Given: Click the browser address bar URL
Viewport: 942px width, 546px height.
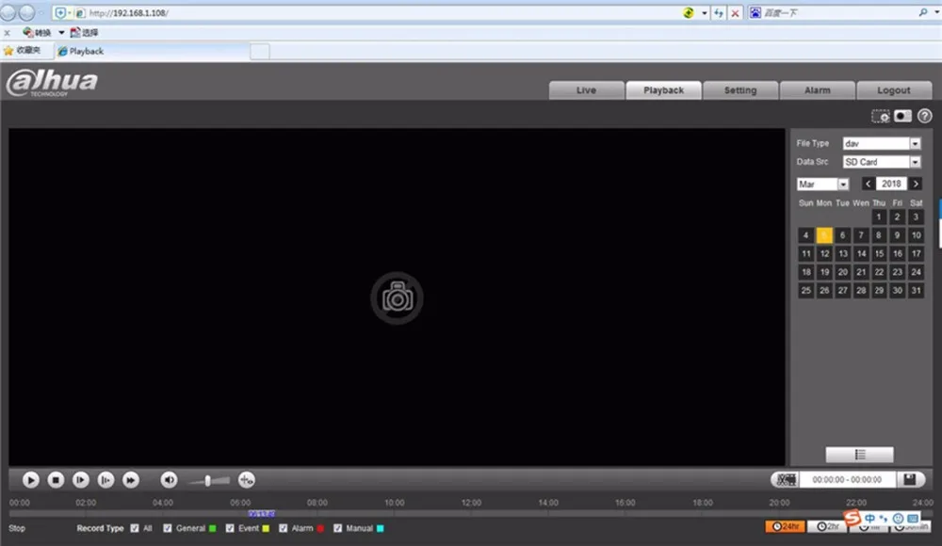Looking at the screenshot, I should click(x=128, y=12).
